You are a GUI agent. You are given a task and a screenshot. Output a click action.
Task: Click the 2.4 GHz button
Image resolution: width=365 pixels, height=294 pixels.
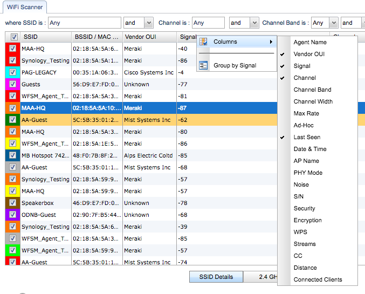pyautogui.click(x=260, y=277)
